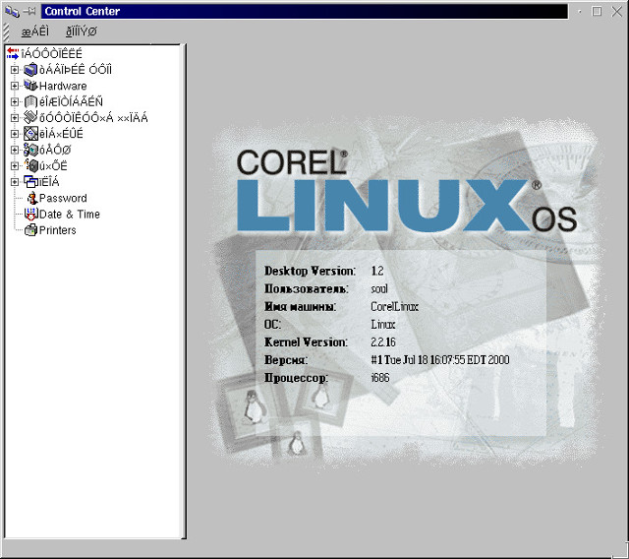This screenshot has height=559, width=629.
Task: Select garbled label beside gray document icon
Action: [x=71, y=101]
